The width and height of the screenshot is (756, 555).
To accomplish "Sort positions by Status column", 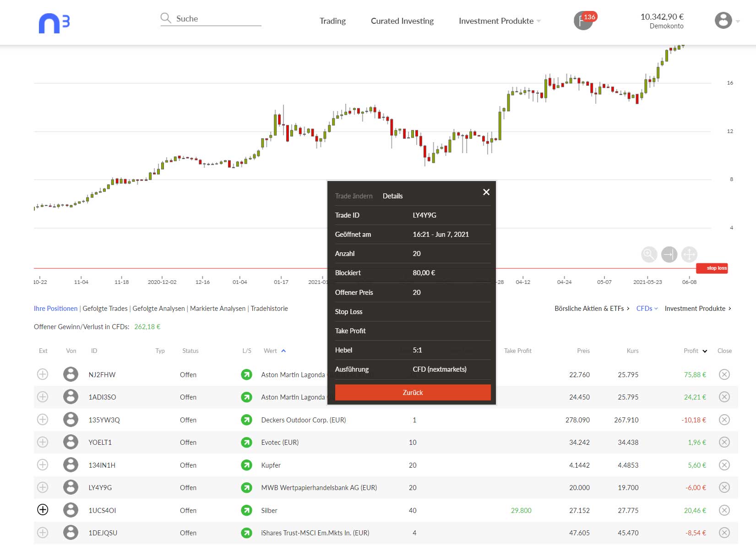I will click(190, 351).
